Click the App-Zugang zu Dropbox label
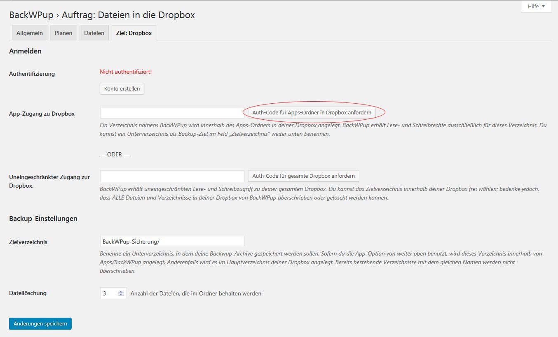The width and height of the screenshot is (558, 337). [x=42, y=114]
